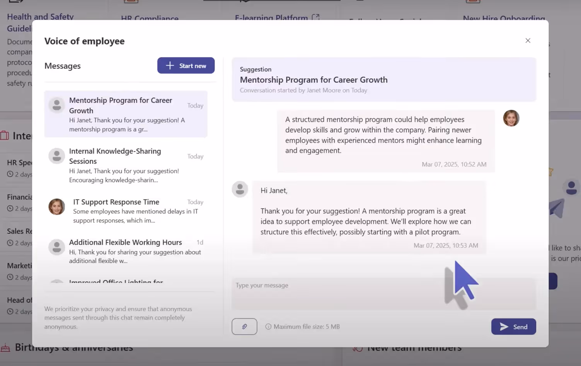This screenshot has width=581, height=366.
Task: Click the Messages heading
Action: [x=63, y=66]
